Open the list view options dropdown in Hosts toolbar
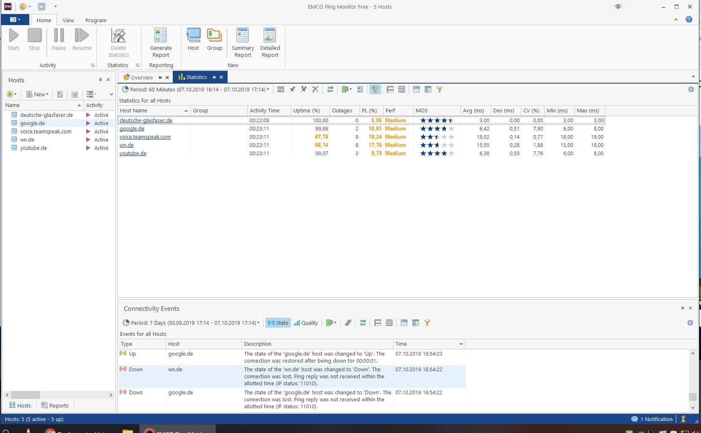The height and width of the screenshot is (433, 701). click(x=92, y=94)
